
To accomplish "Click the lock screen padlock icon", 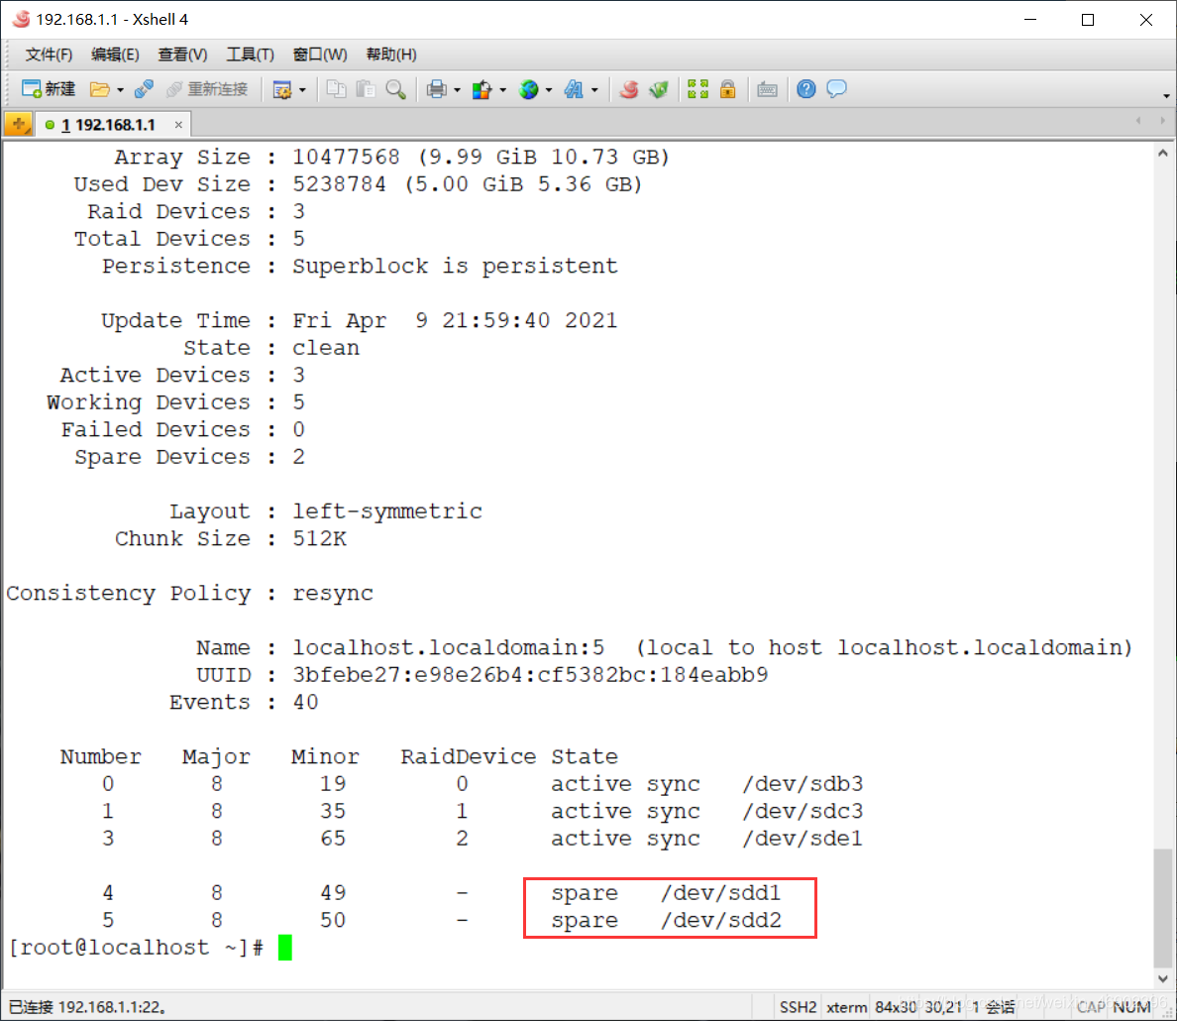I will [x=727, y=89].
